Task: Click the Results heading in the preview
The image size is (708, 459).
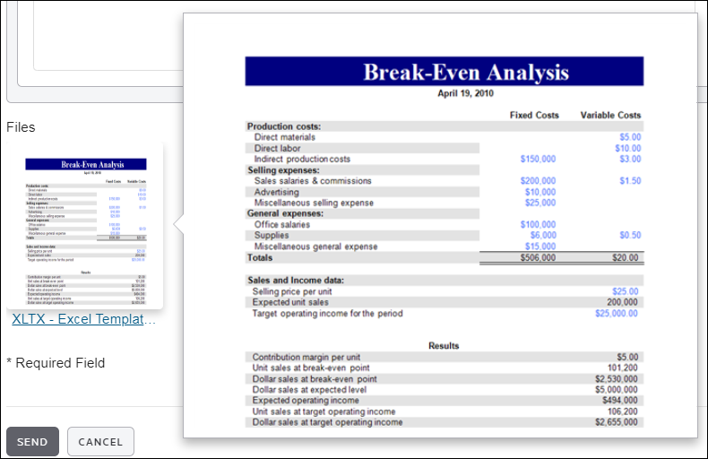Action: pyautogui.click(x=444, y=345)
